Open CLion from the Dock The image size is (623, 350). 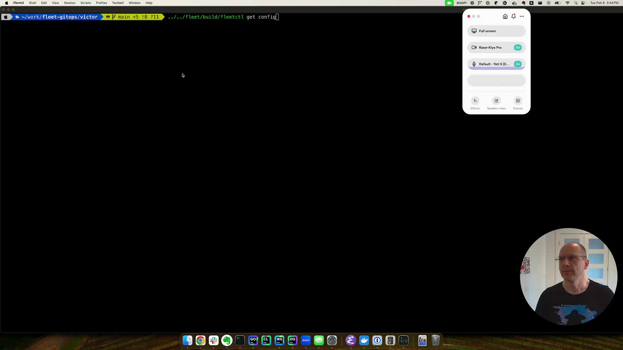coord(266,340)
